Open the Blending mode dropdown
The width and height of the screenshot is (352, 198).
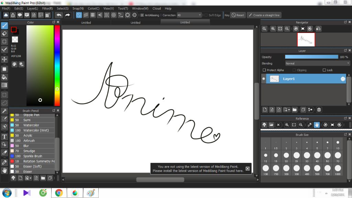(317, 64)
